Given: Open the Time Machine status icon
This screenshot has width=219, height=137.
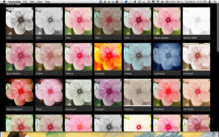Looking at the screenshot, I should (x=149, y=2).
